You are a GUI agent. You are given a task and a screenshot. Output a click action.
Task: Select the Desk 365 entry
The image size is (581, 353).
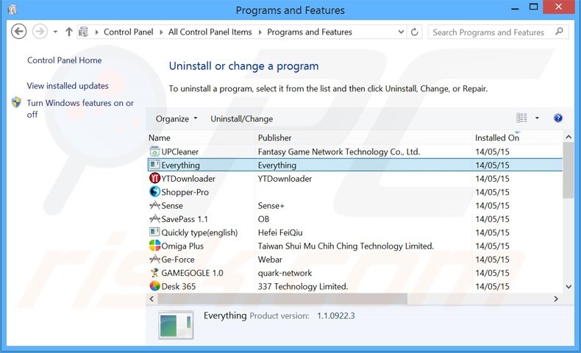pos(178,286)
